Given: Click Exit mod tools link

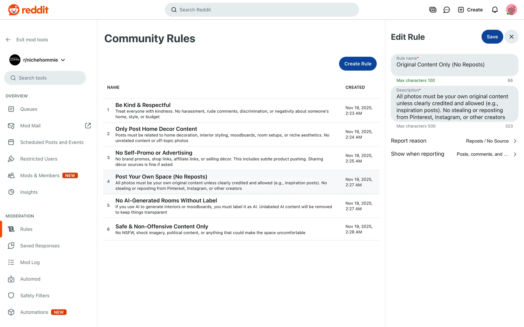Looking at the screenshot, I should click(x=32, y=40).
